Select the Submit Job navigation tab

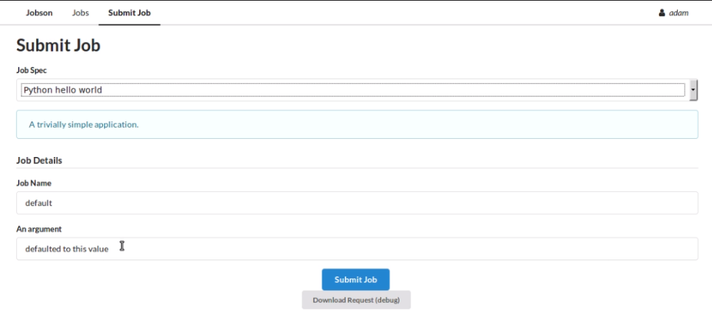[129, 13]
